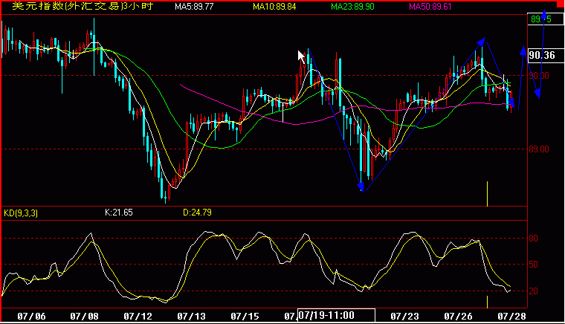Click the 90.00 price axis label
Image resolution: width=565 pixels, height=324 pixels.
539,76
